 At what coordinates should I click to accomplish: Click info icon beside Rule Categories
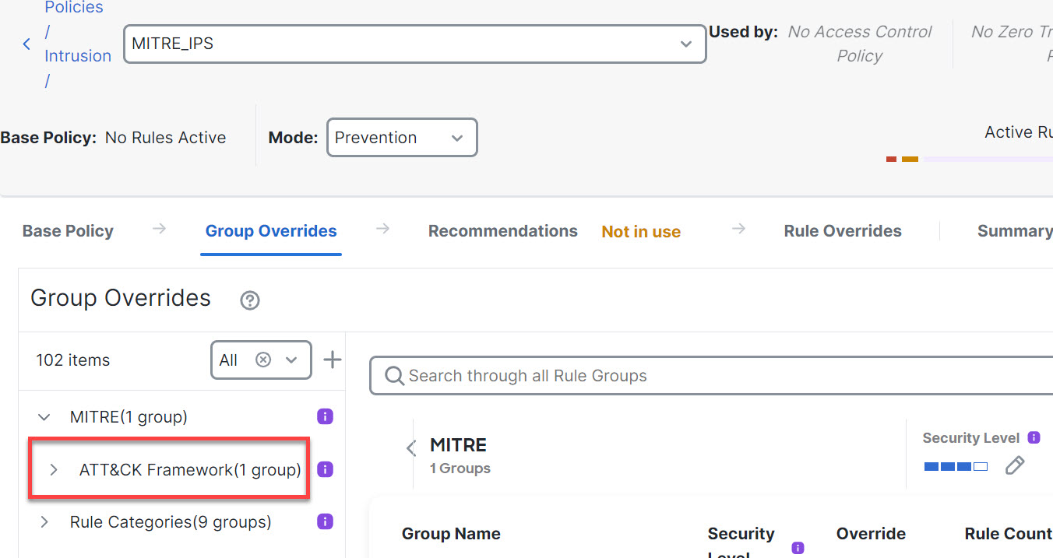326,521
